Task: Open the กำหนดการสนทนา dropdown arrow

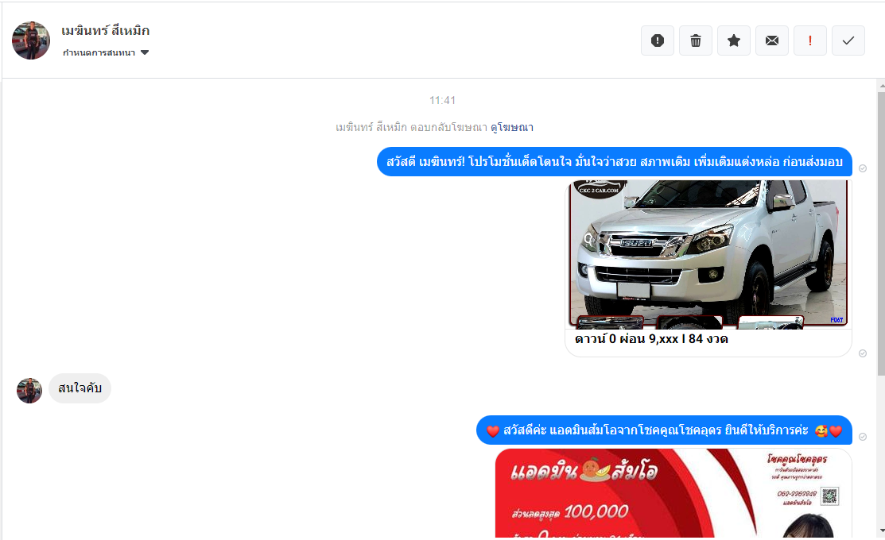Action: [x=145, y=52]
